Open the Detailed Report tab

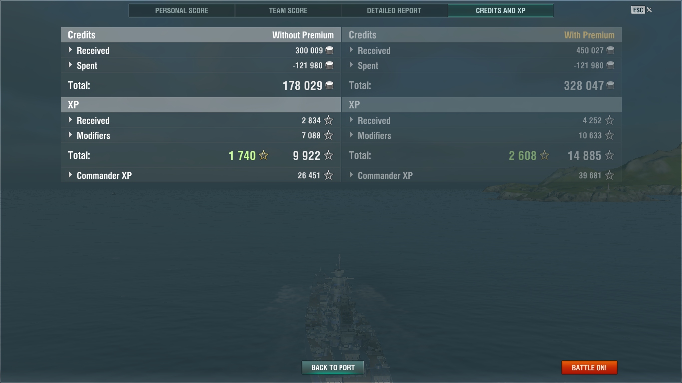(394, 10)
